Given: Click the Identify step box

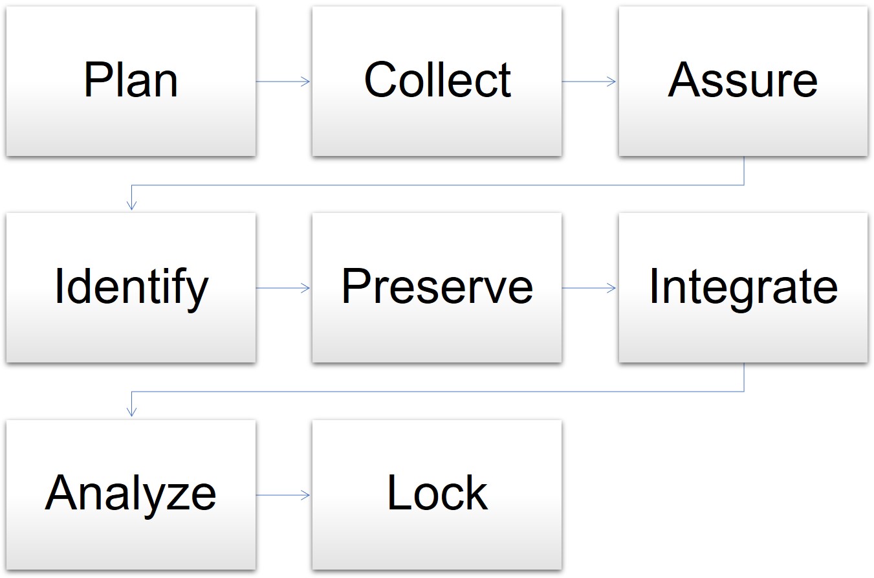Looking at the screenshot, I should (131, 287).
